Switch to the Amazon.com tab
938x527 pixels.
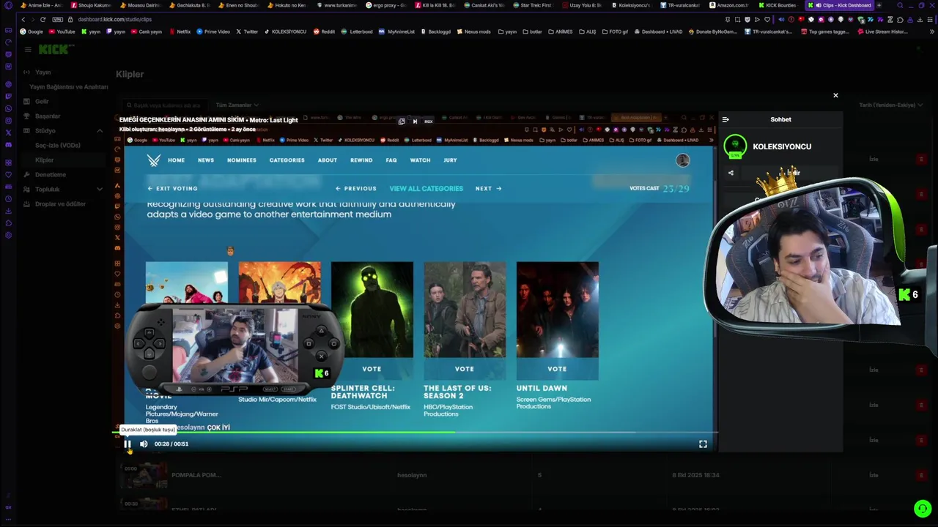pyautogui.click(x=729, y=5)
